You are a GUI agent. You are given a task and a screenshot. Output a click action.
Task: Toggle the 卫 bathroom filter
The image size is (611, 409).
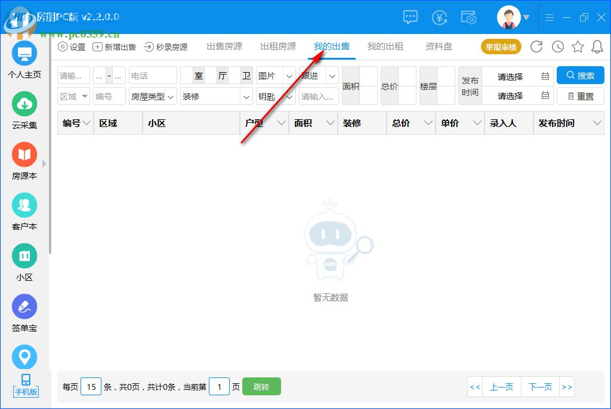246,76
